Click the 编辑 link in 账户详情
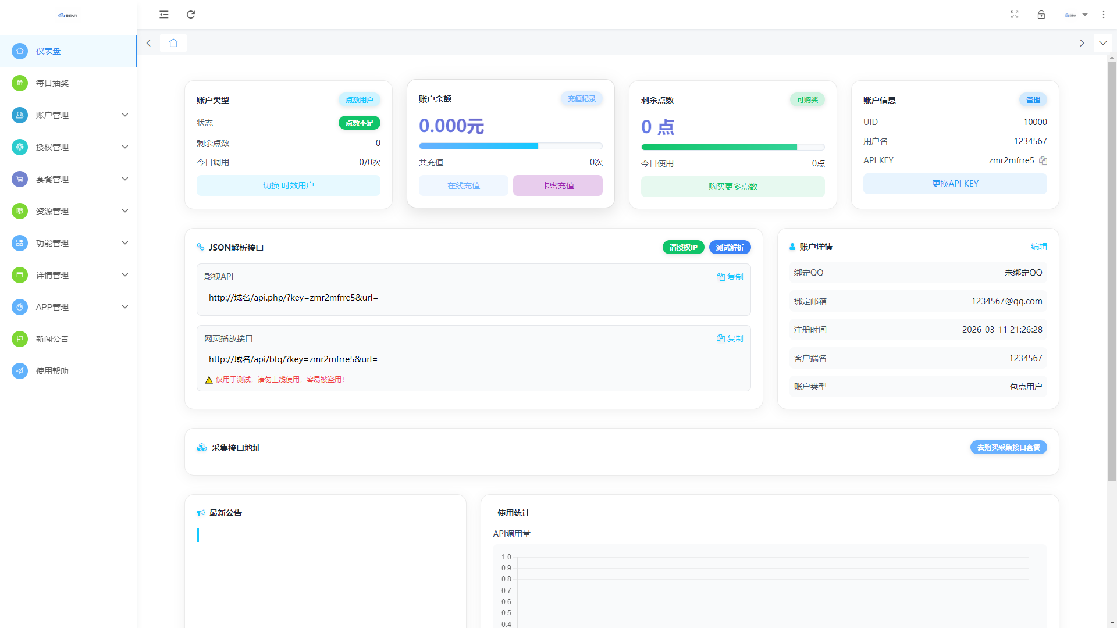Image resolution: width=1117 pixels, height=628 pixels. pyautogui.click(x=1038, y=247)
